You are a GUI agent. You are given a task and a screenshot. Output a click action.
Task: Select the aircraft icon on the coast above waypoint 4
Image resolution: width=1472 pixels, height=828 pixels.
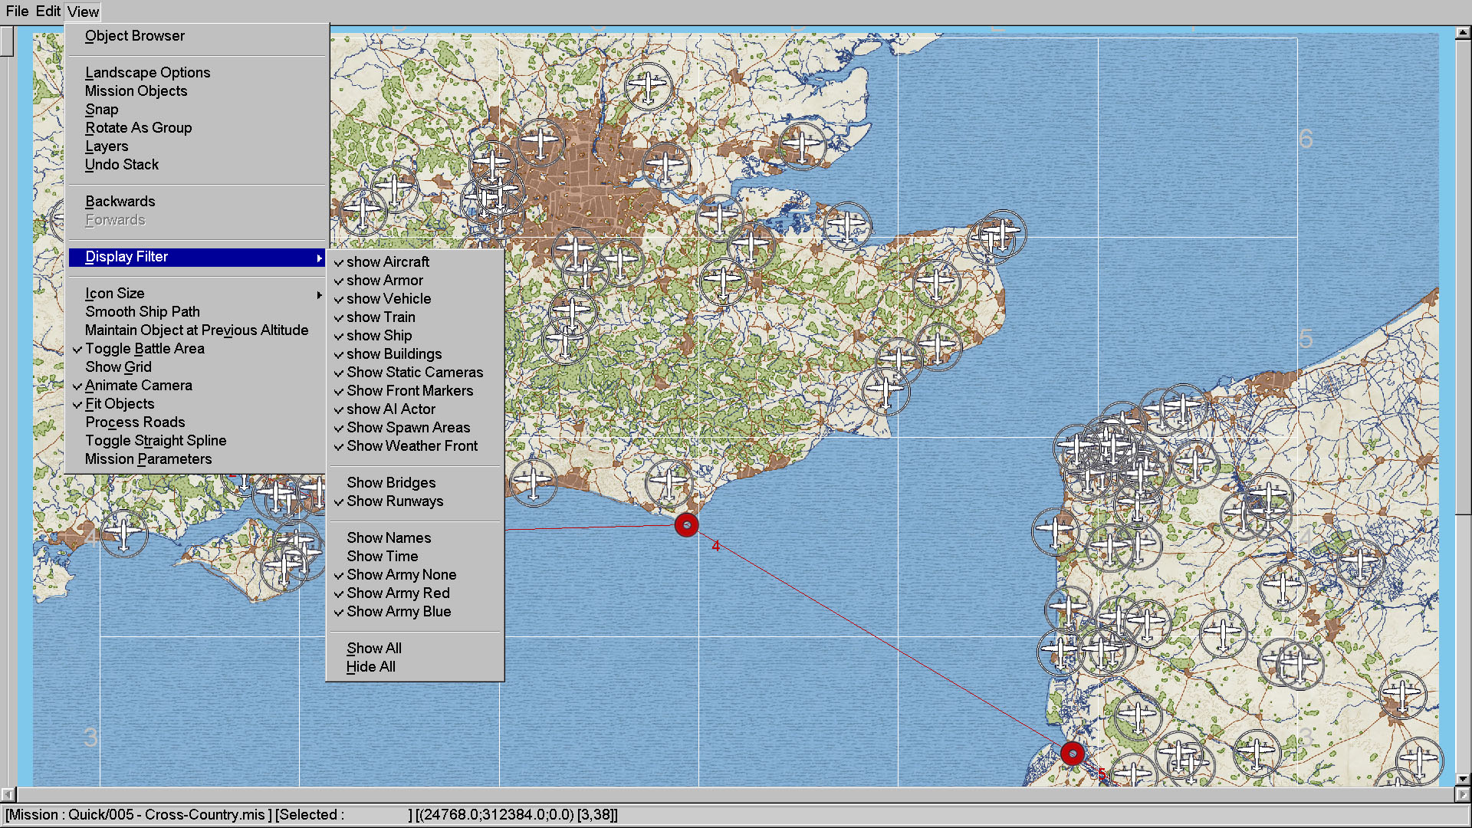[669, 483]
